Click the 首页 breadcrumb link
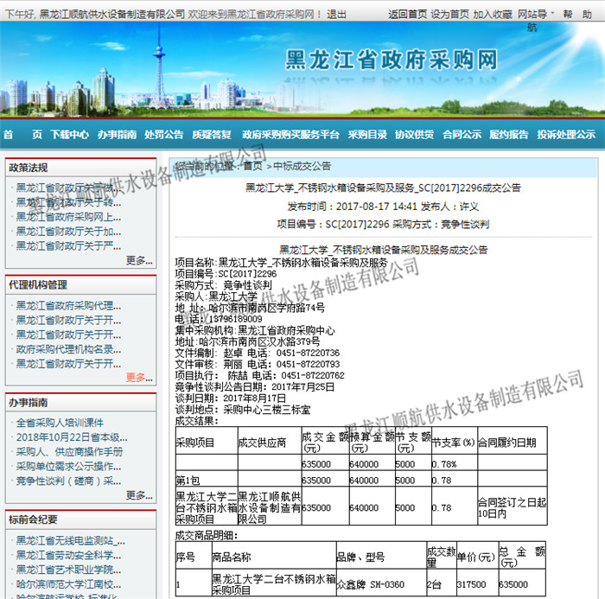 point(252,166)
